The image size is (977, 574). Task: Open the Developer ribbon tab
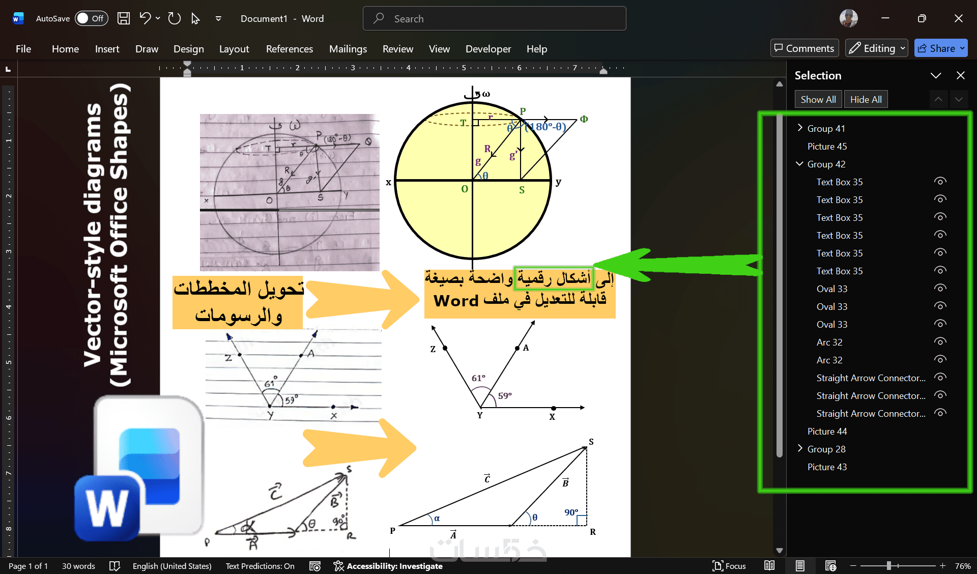click(x=488, y=49)
